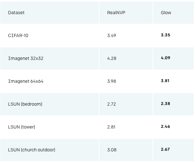This screenshot has height=162, width=195.
Task: Click the Glow column header
Action: pos(166,13)
